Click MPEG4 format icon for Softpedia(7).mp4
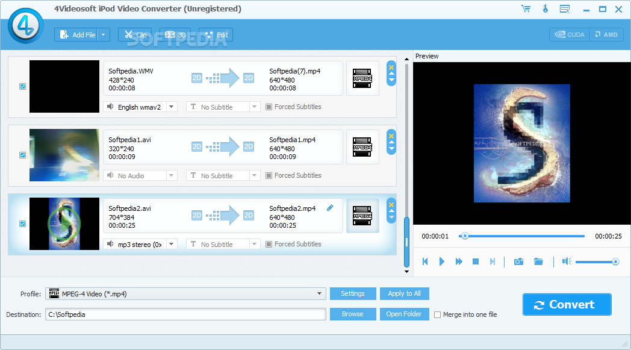The width and height of the screenshot is (631, 350). coord(362,78)
